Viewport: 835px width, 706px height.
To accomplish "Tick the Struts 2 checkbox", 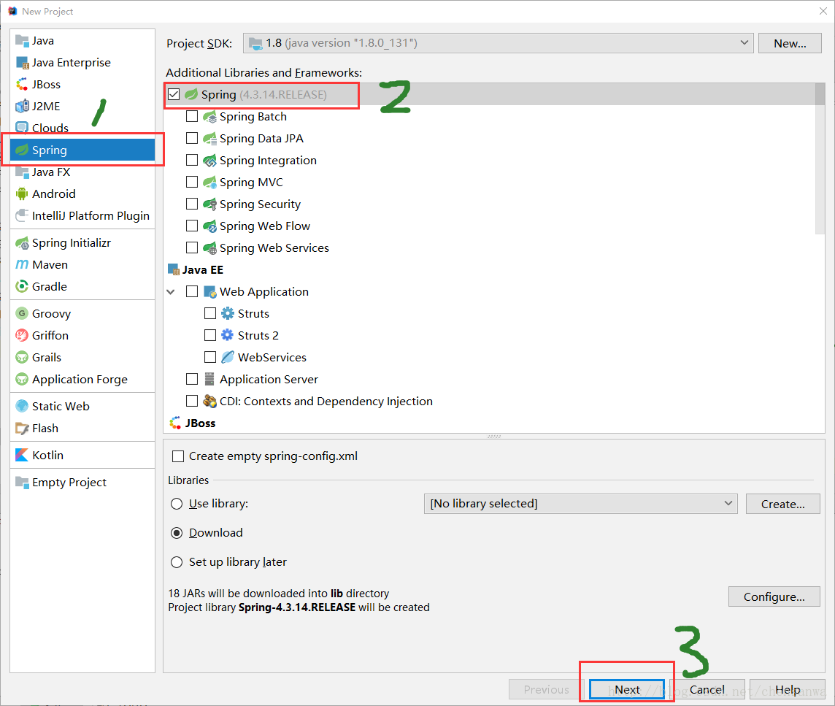I will coord(210,335).
